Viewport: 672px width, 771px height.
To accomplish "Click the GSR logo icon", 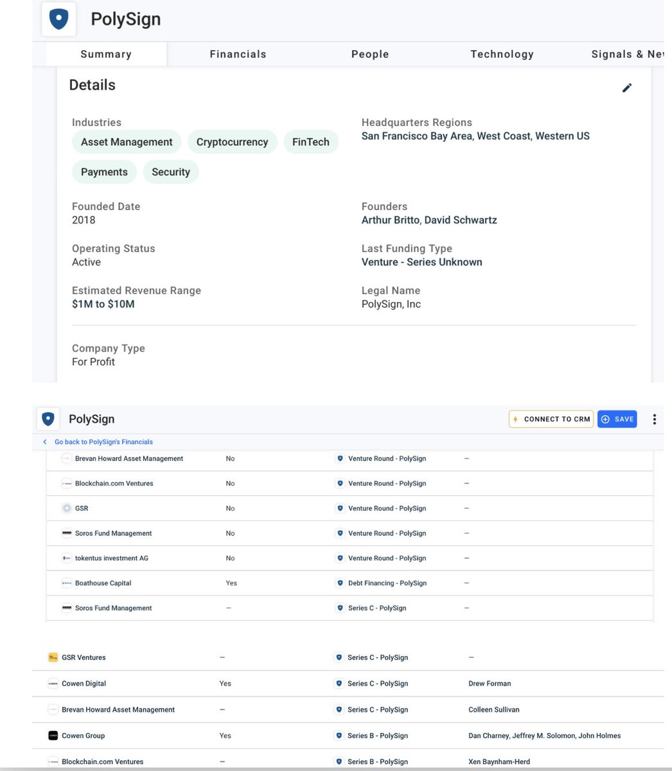I will click(x=67, y=508).
